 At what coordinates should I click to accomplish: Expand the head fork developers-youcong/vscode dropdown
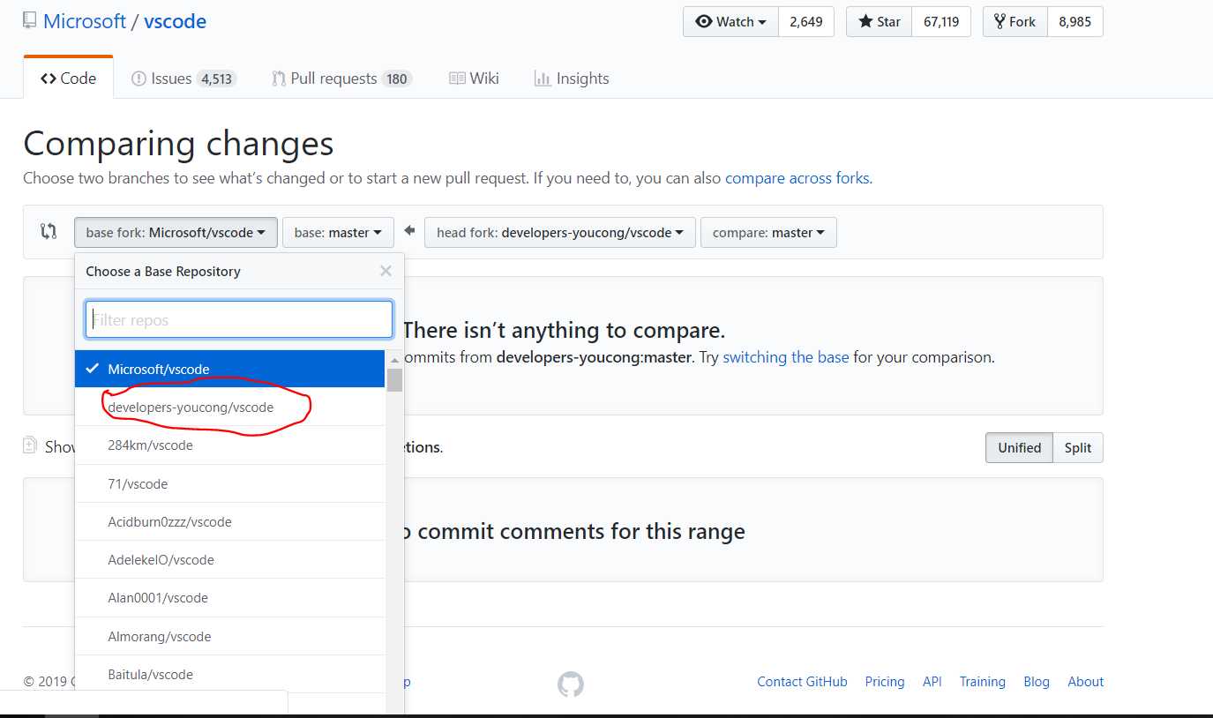[x=560, y=233]
